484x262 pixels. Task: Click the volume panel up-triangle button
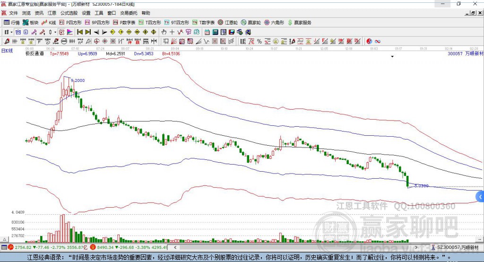click(x=5, y=239)
